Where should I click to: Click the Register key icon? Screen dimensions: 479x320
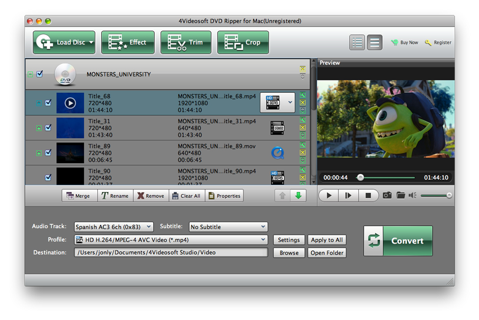coord(428,42)
